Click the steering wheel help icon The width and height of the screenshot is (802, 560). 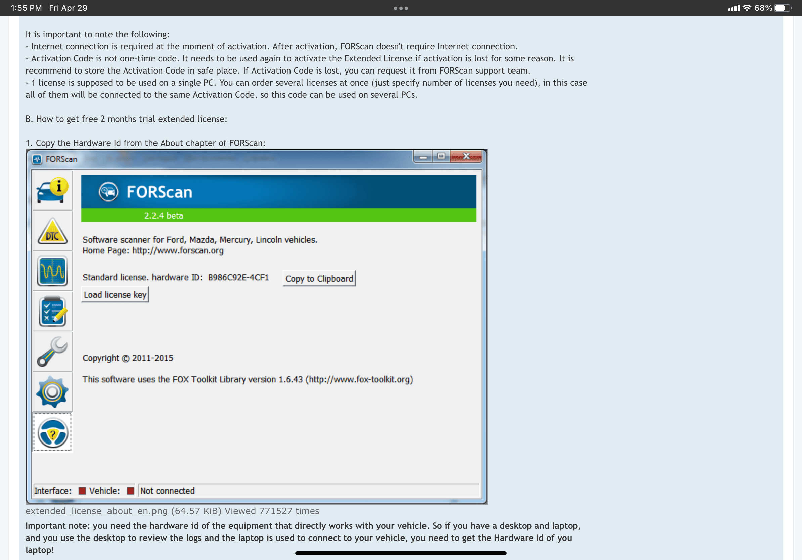53,434
